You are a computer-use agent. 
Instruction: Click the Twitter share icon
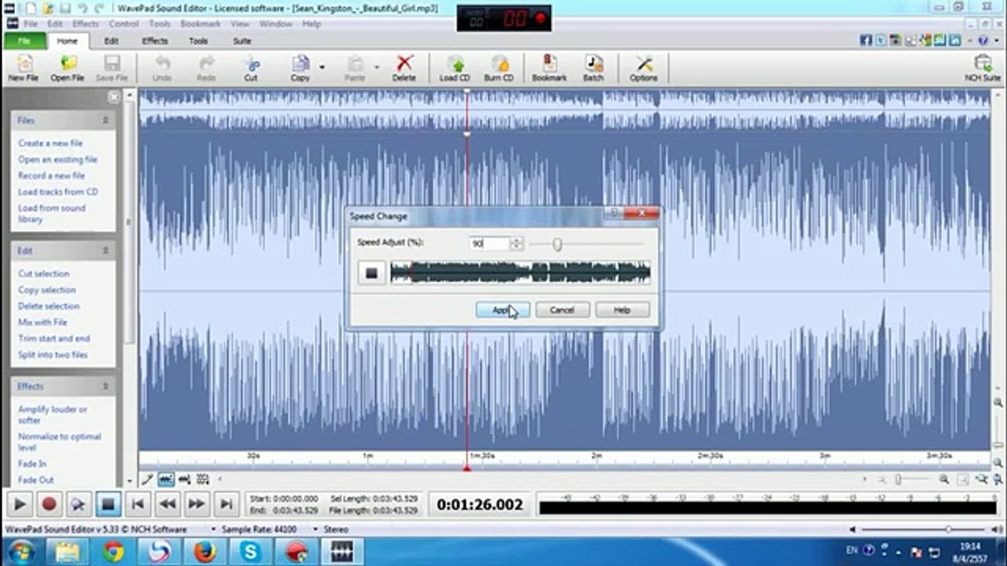pos(881,40)
